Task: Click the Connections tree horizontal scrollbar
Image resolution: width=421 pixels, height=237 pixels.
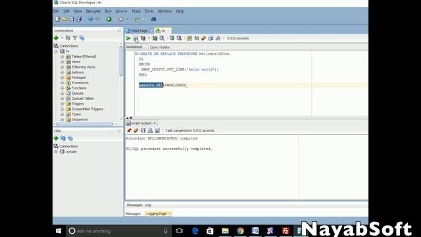Action: point(85,124)
